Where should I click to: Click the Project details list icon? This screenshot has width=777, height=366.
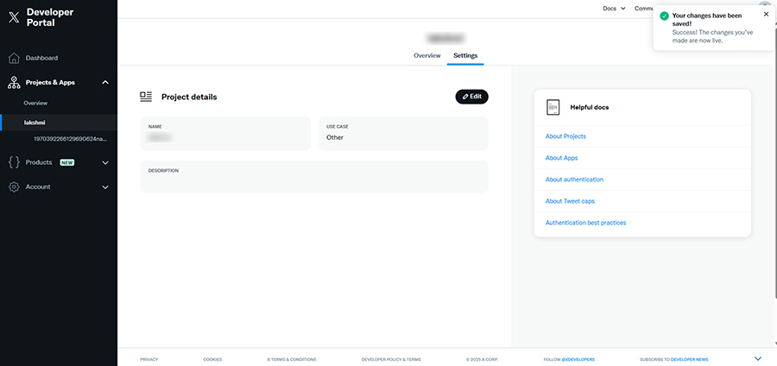pos(146,97)
